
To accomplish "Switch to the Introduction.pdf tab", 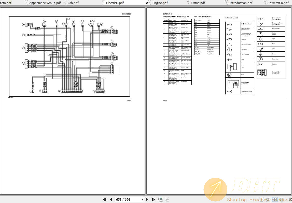I will click(x=241, y=3).
